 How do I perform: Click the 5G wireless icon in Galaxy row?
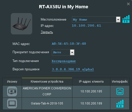[120, 103]
